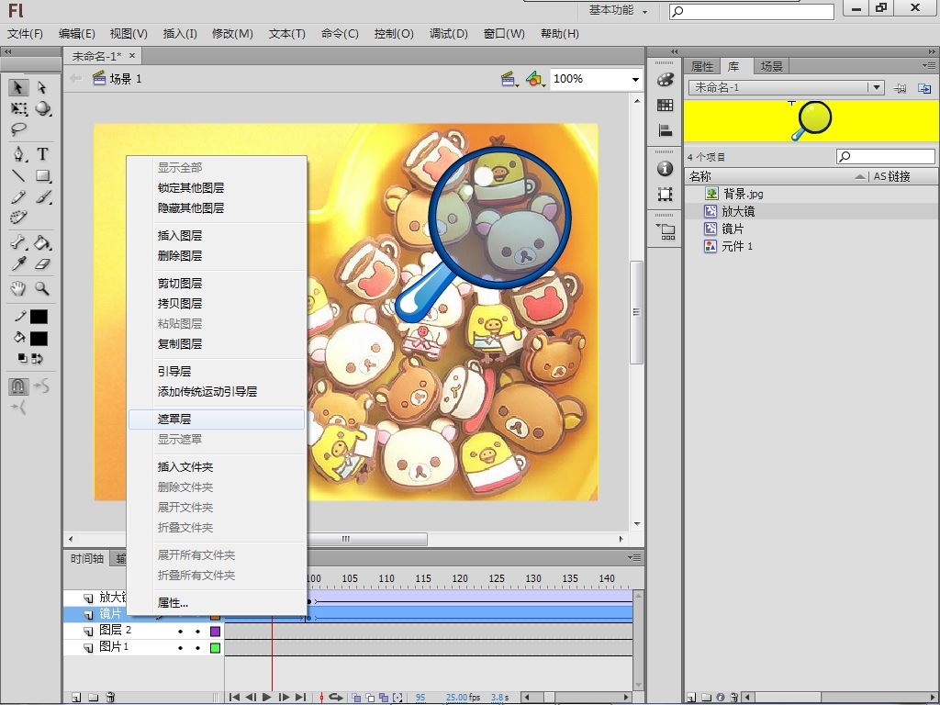Screen dimensions: 940x705
Task: Select the Pen tool
Action: [19, 154]
